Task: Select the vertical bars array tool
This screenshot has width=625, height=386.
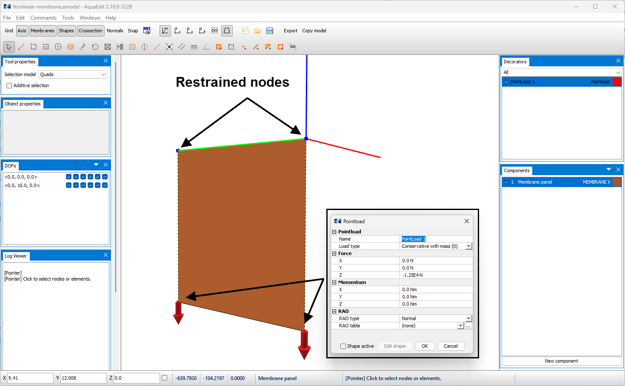Action: (120, 47)
